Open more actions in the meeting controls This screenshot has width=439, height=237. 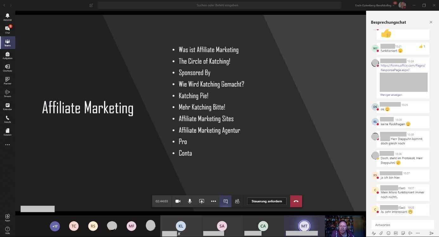[214, 201]
